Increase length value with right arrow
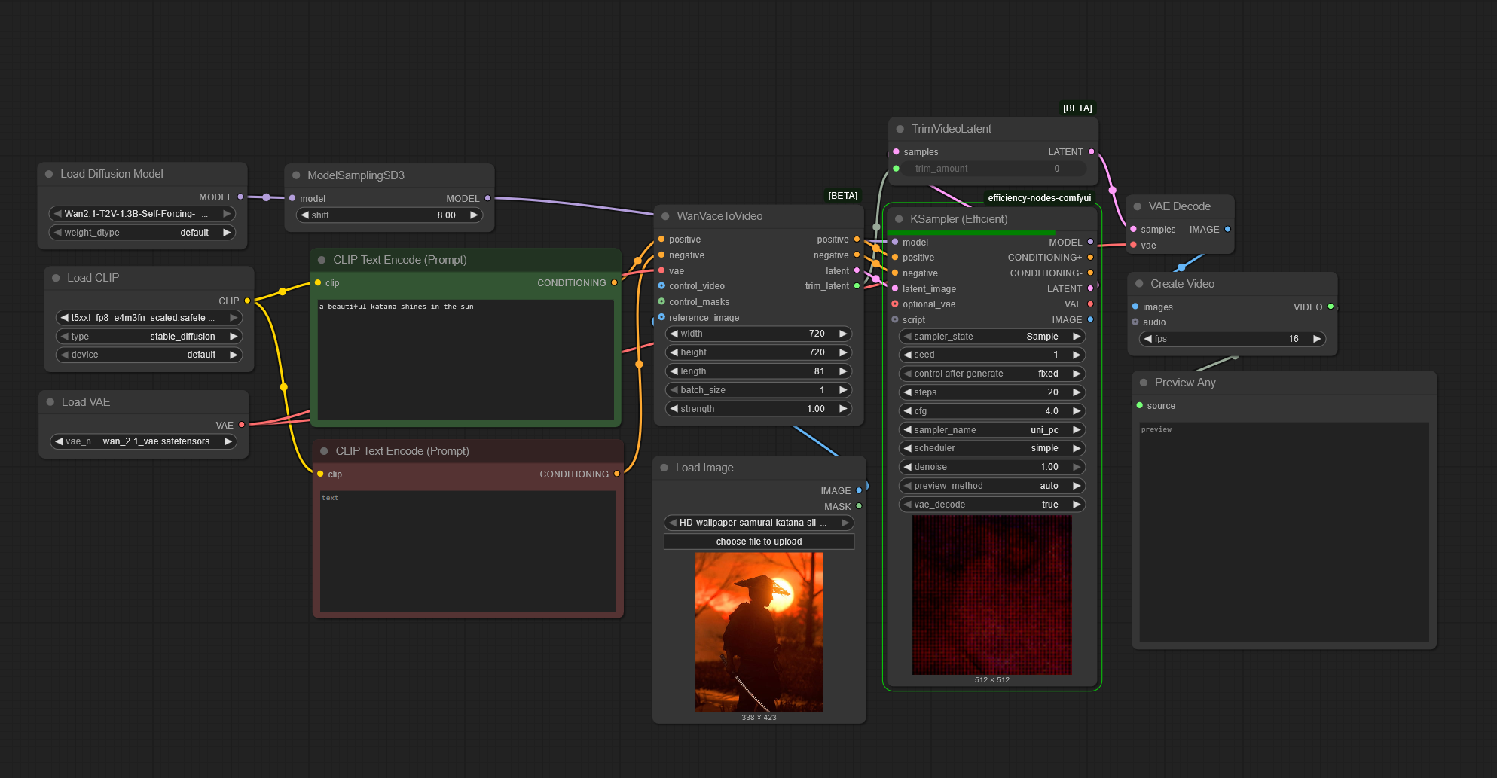The width and height of the screenshot is (1497, 778). point(843,371)
